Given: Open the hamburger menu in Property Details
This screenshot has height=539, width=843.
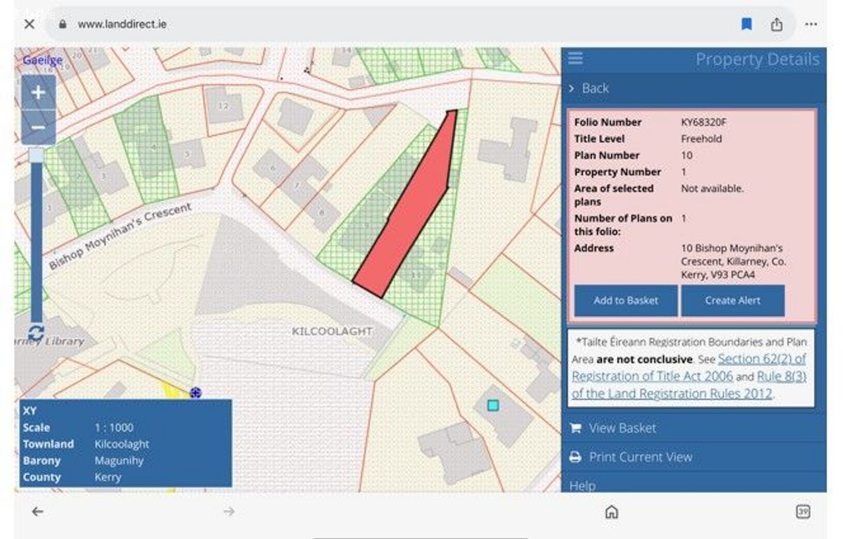Looking at the screenshot, I should point(576,59).
